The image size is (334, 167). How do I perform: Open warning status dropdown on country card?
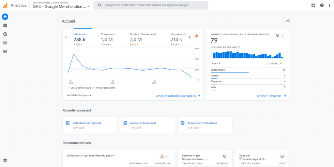coord(164,156)
